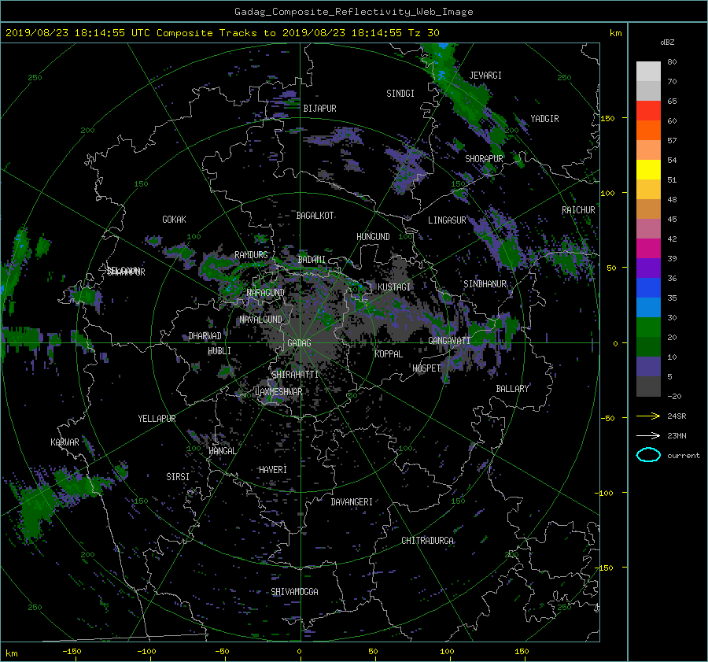This screenshot has height=662, width=708.
Task: Click the cyan current ellipse in legend
Action: (x=648, y=455)
